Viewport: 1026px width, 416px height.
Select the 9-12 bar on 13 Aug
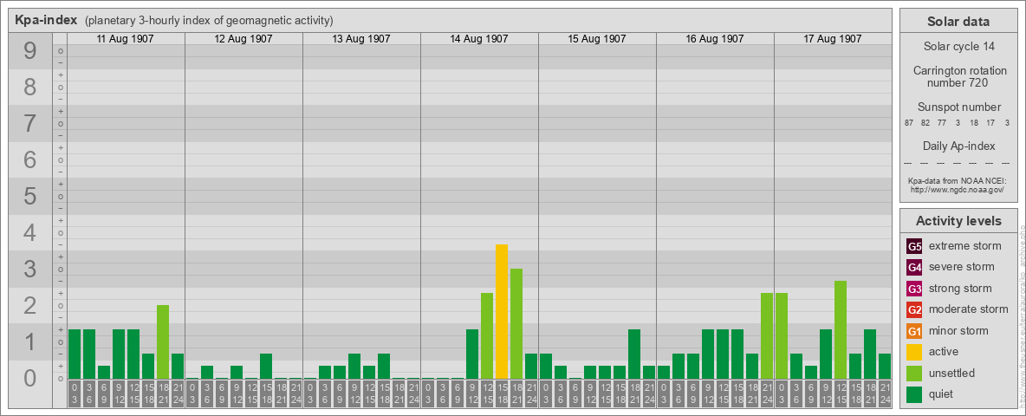pos(354,367)
